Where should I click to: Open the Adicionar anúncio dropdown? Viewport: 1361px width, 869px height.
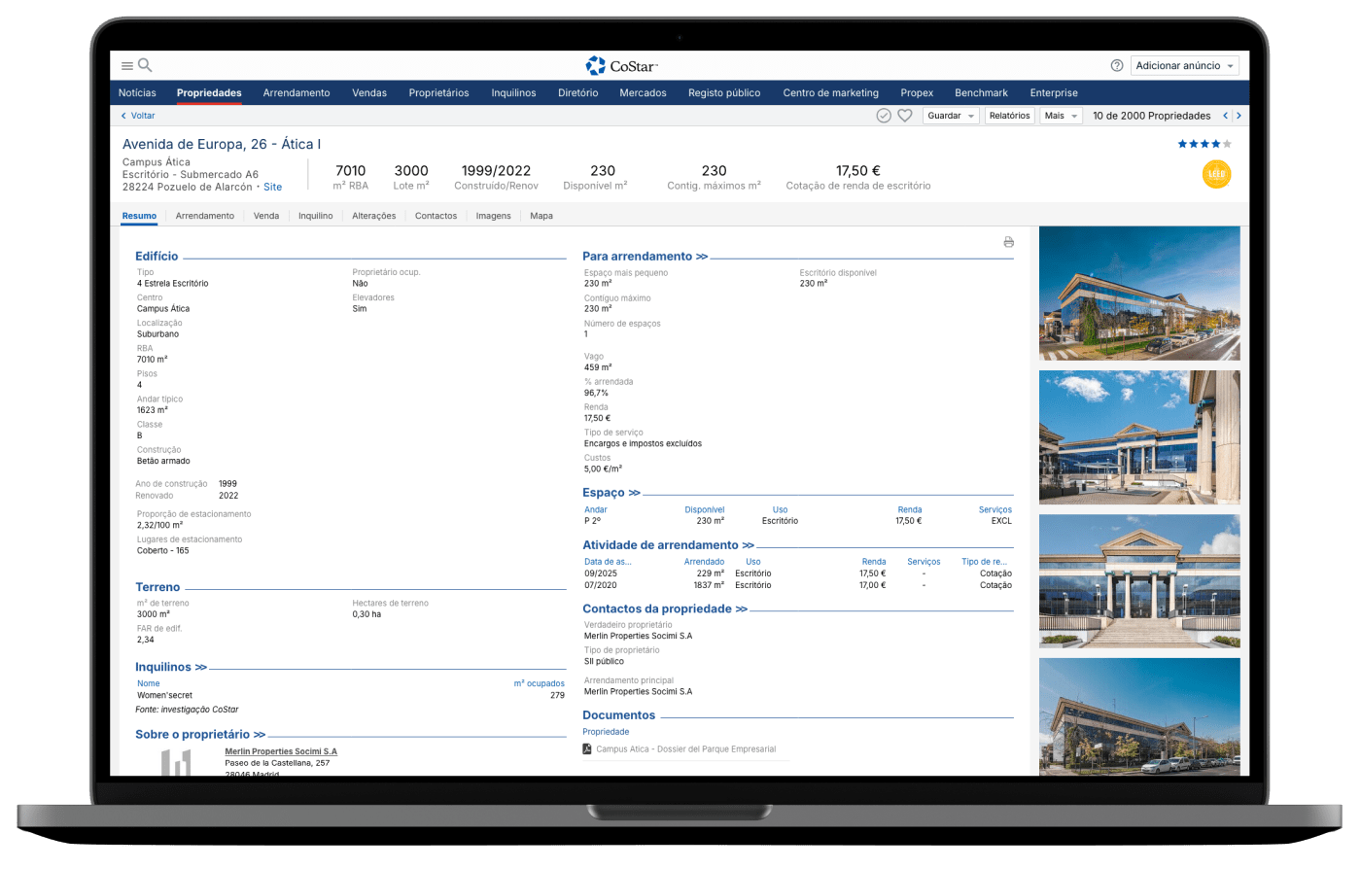coord(1184,66)
